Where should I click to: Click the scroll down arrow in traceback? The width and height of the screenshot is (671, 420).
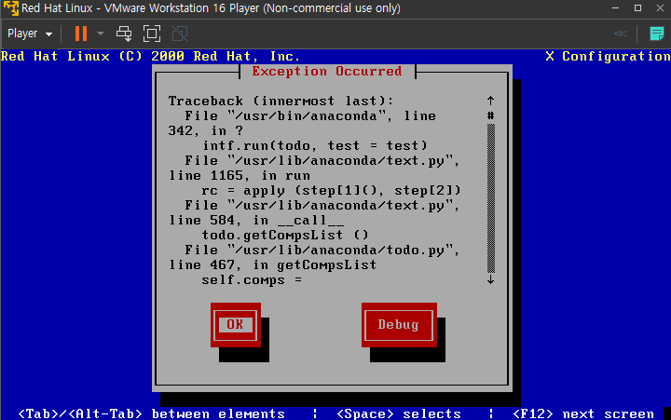pos(491,279)
